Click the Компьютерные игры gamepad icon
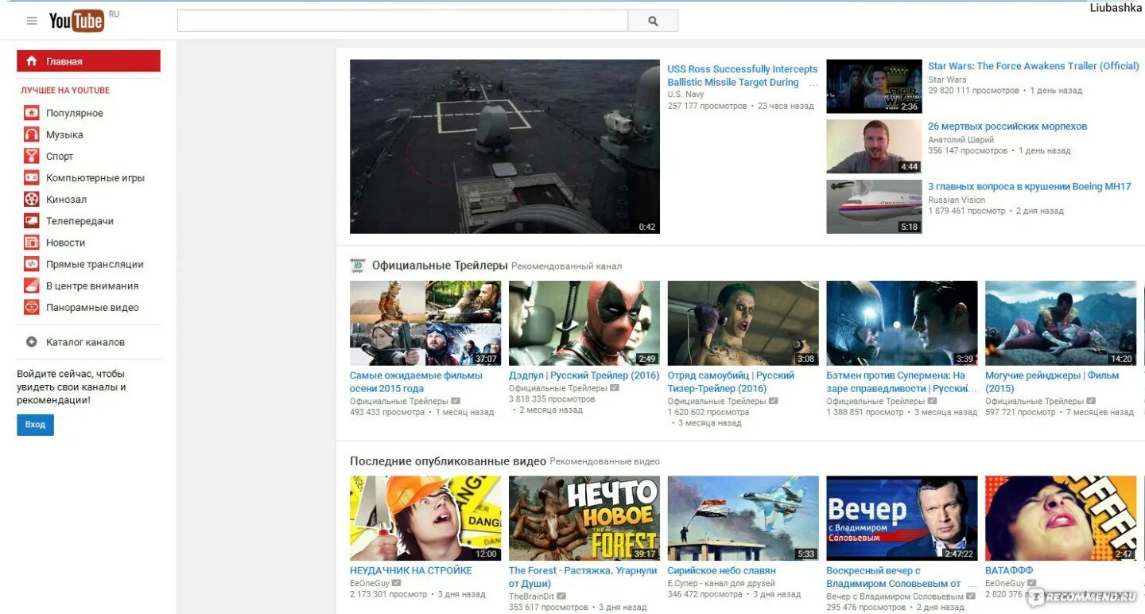The height and width of the screenshot is (614, 1145). point(31,177)
